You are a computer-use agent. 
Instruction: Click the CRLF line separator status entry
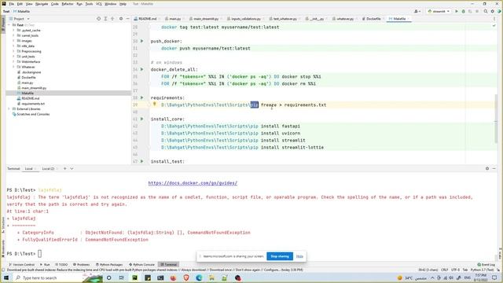pyautogui.click(x=444, y=270)
